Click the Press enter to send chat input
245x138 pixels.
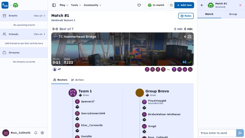[x=217, y=133]
